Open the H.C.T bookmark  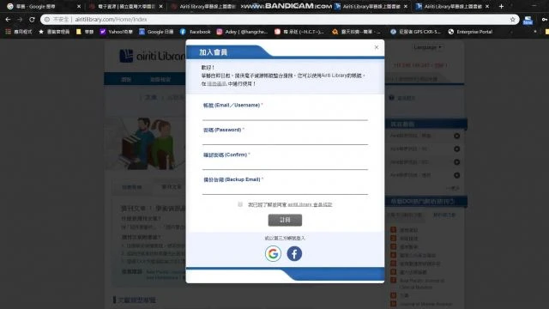(299, 32)
